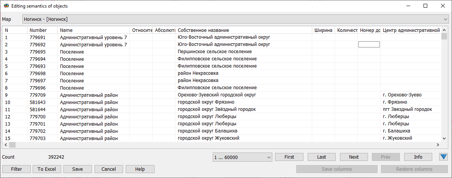Click the Собственное название column header
The image size is (452, 178).
coord(243,30)
